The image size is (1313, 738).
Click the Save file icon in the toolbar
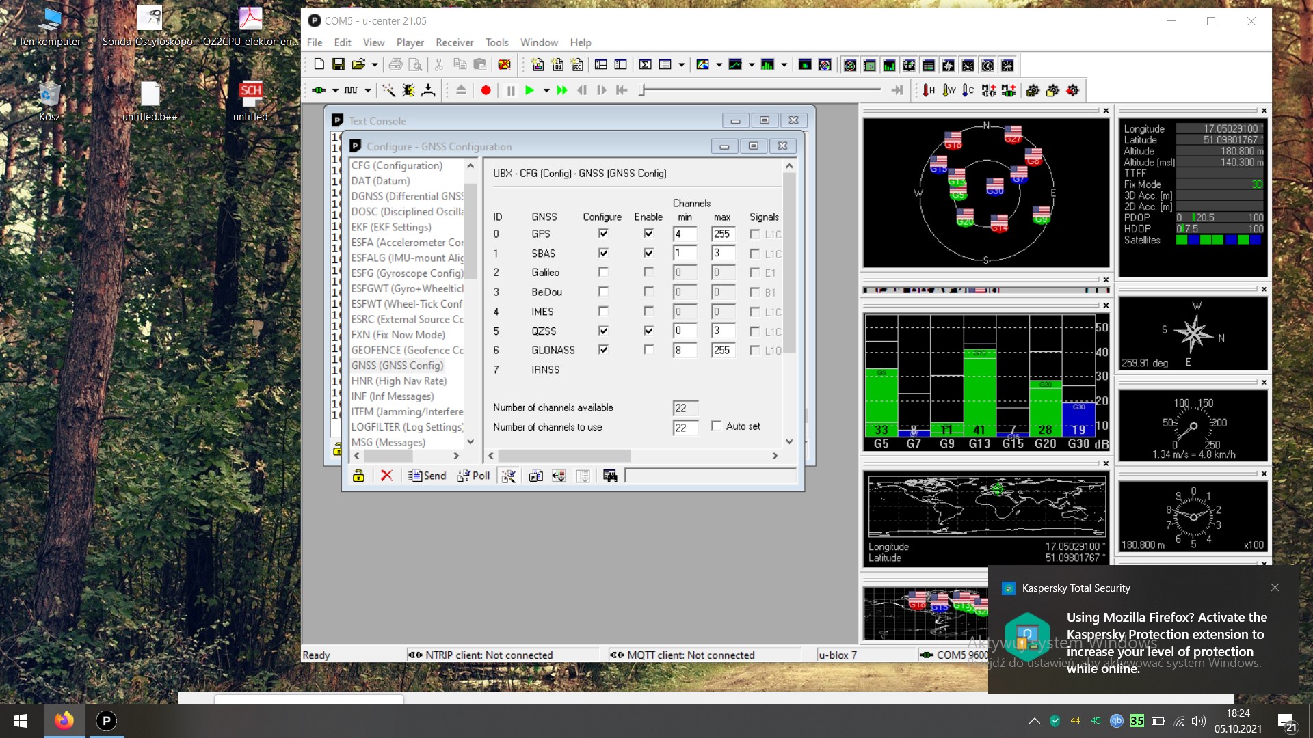[x=338, y=64]
